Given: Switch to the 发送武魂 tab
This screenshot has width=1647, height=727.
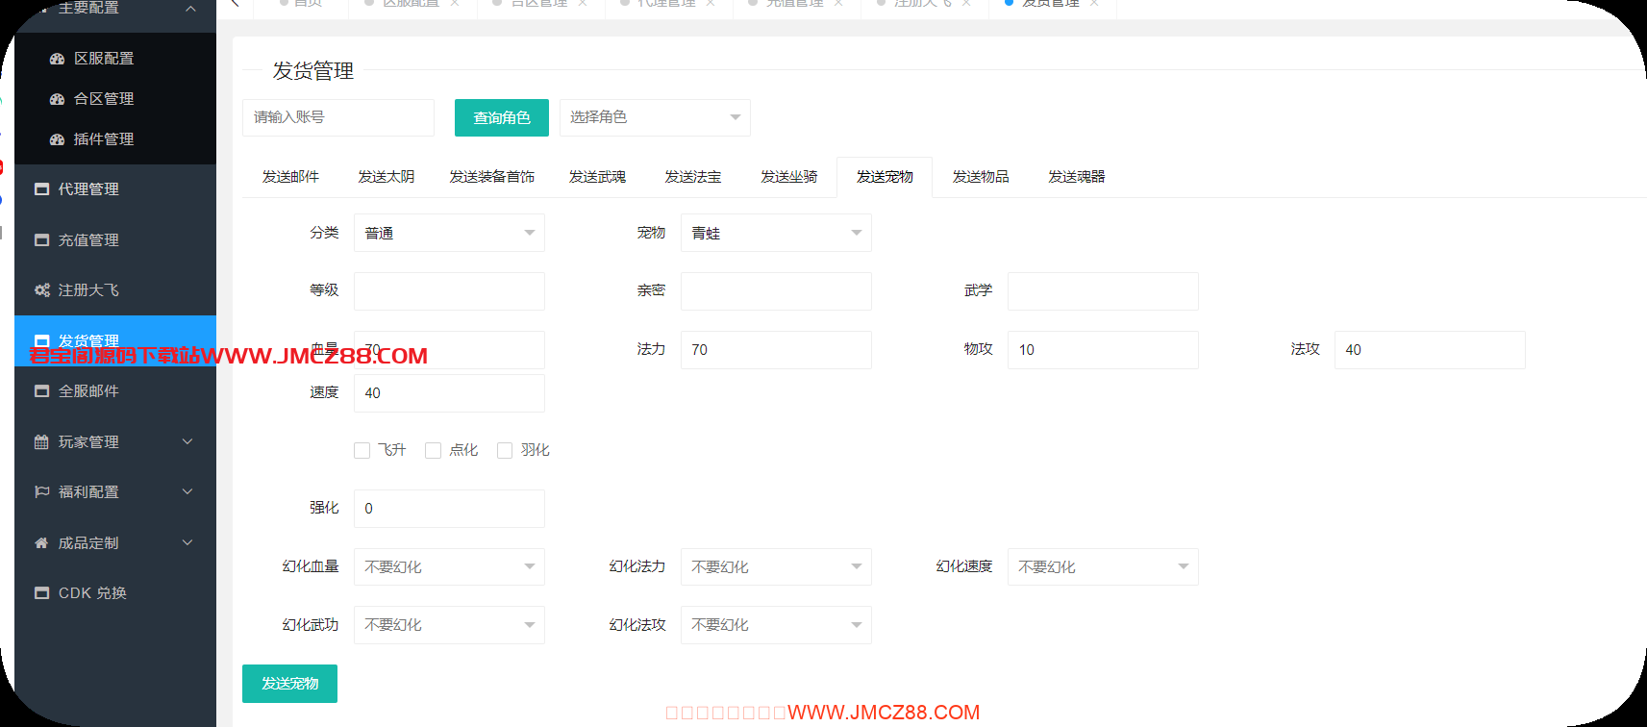Looking at the screenshot, I should [597, 177].
